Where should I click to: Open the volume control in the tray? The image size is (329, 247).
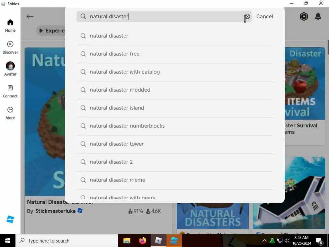pyautogui.click(x=287, y=241)
